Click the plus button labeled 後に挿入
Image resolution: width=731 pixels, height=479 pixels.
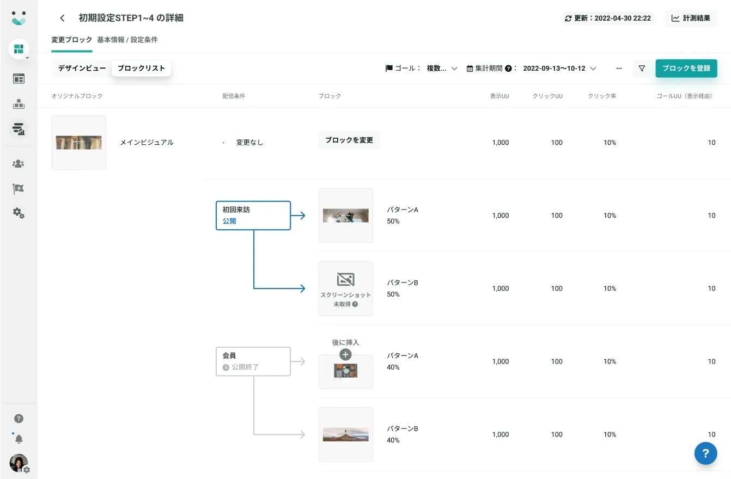pyautogui.click(x=345, y=354)
